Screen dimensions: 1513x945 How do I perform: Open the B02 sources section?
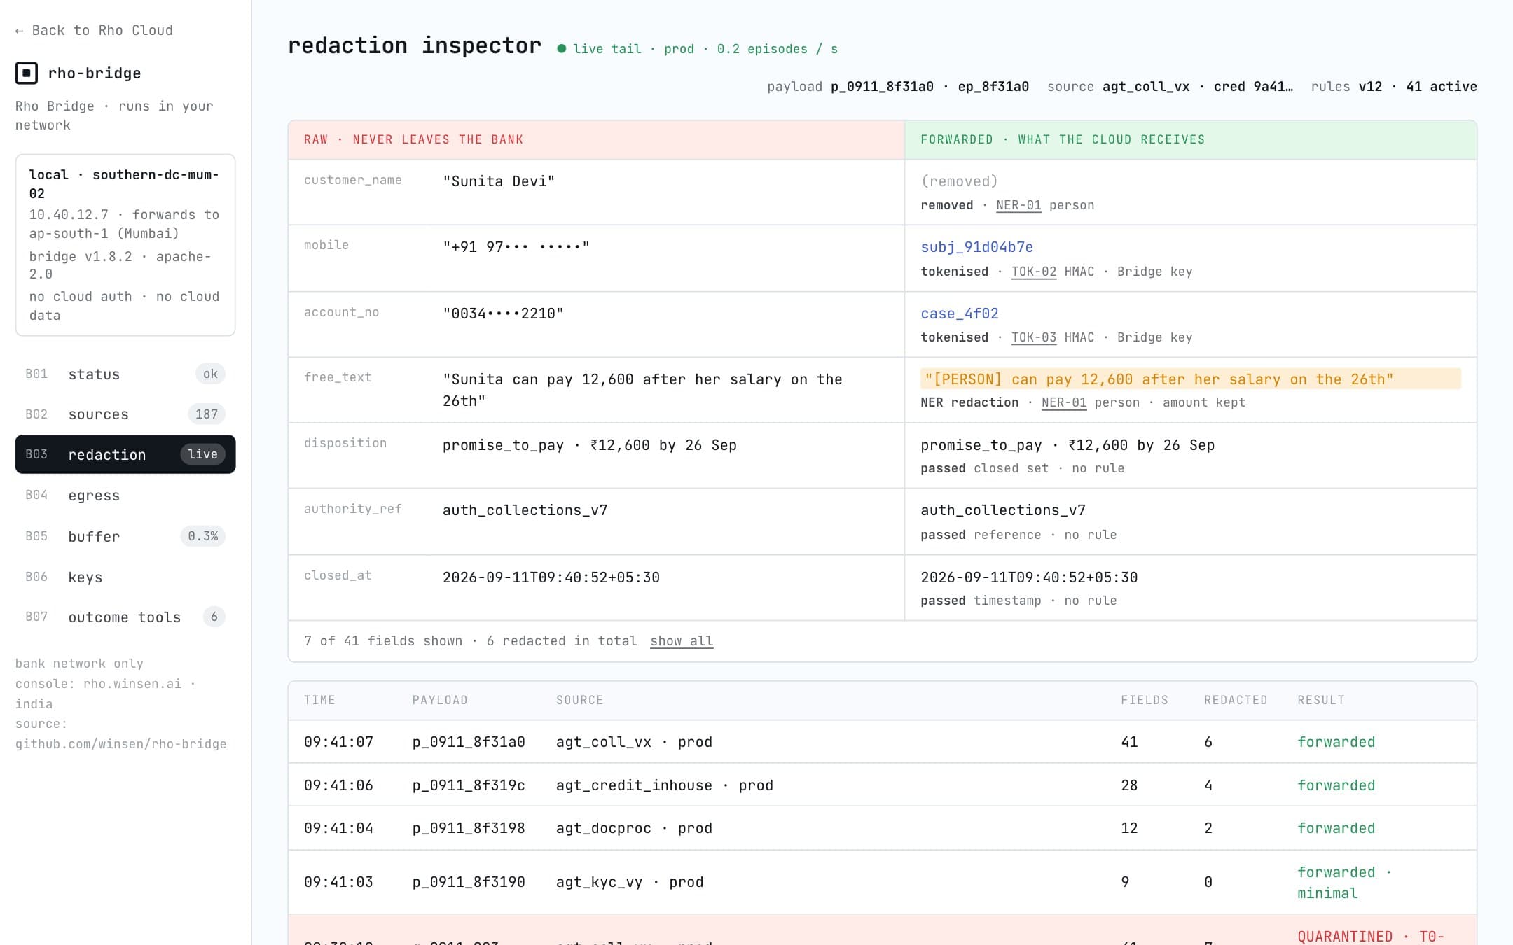coord(125,414)
